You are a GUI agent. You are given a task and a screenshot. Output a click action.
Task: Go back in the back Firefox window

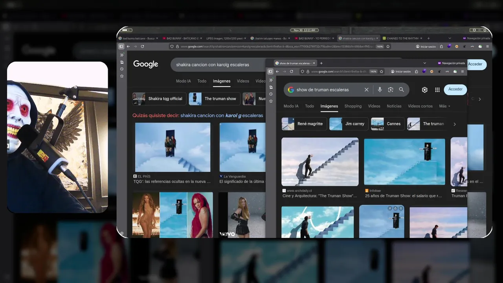[x=128, y=46]
